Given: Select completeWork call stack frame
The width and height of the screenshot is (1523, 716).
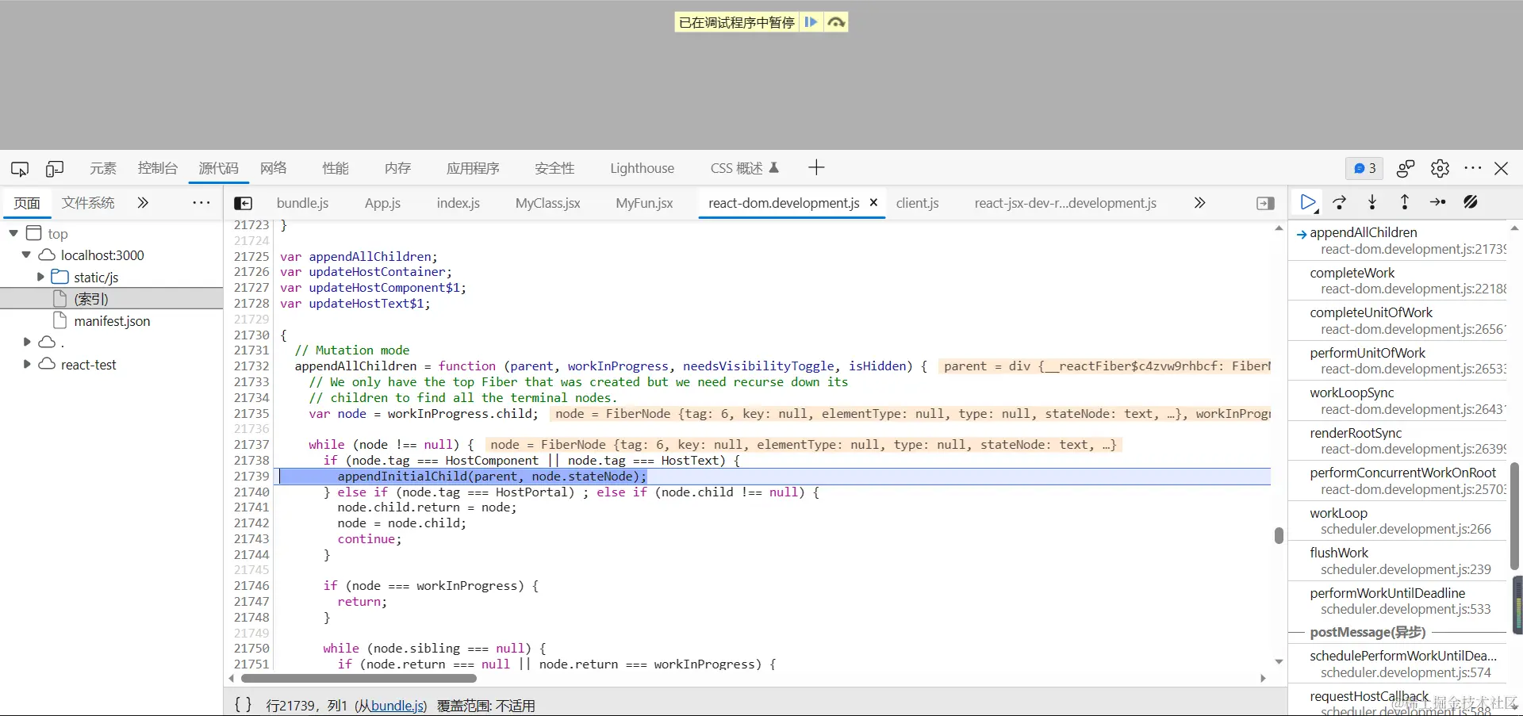Looking at the screenshot, I should 1398,281.
